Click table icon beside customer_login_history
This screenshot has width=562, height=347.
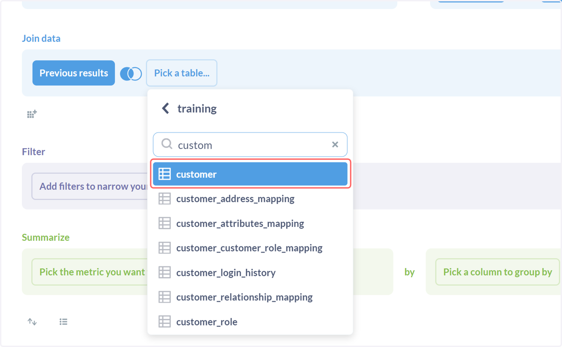pyautogui.click(x=164, y=273)
